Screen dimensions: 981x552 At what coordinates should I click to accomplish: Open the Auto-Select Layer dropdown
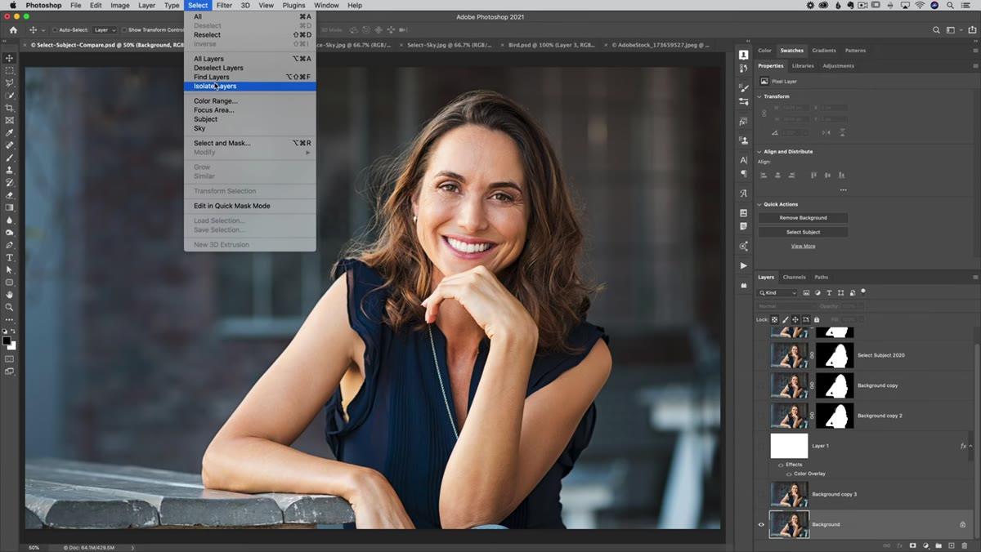[103, 30]
